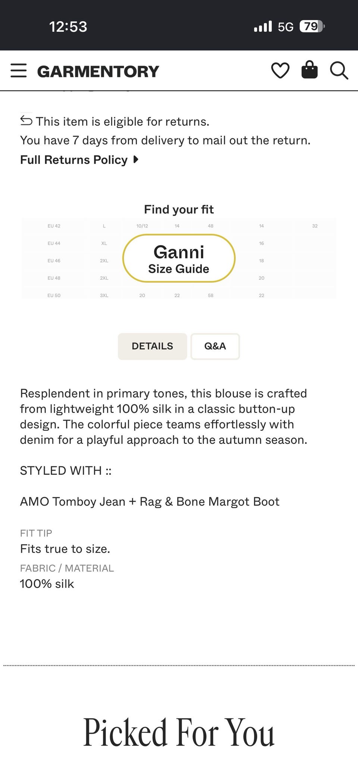Tap the 5G network indicator

(286, 27)
